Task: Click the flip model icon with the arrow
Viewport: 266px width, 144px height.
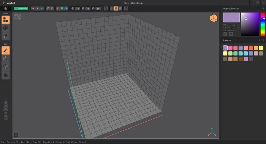Action: click(48, 8)
